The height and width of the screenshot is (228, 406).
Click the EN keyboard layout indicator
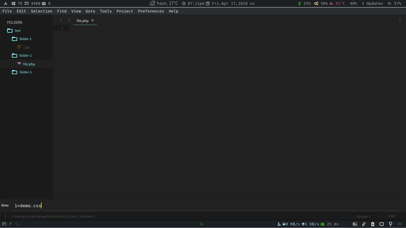(399, 224)
